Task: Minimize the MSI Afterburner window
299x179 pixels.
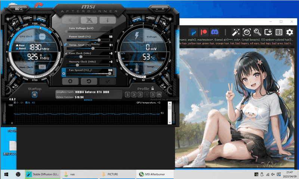Action: point(157,9)
